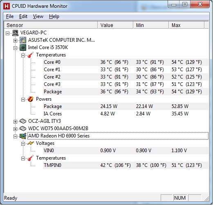Click the VEGARD-PC computer icon
The width and height of the screenshot is (213, 205).
[x=15, y=33]
